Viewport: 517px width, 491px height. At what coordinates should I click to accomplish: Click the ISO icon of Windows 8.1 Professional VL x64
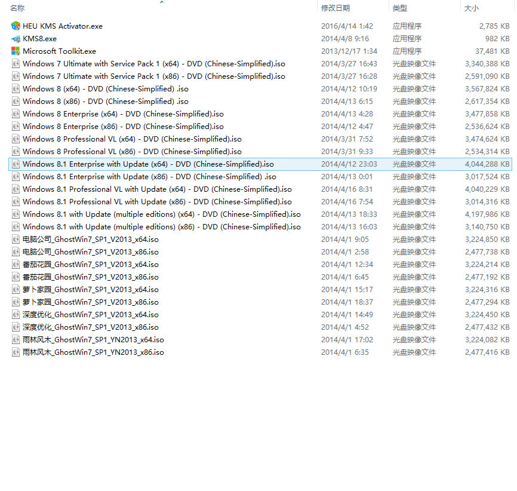(x=16, y=189)
